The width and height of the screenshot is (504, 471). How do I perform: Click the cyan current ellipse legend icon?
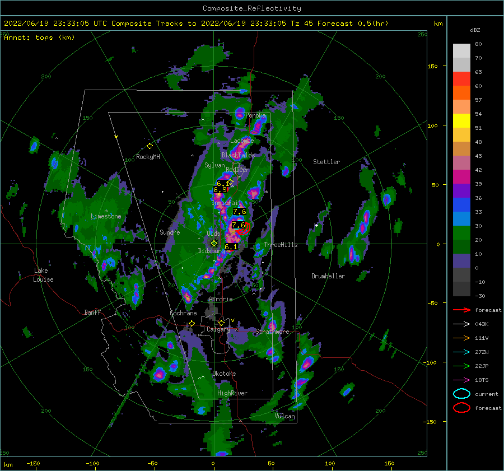coord(461,394)
